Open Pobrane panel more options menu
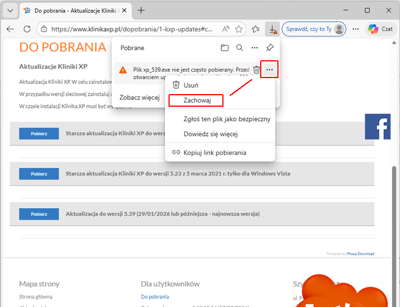400x307 pixels. coord(254,48)
